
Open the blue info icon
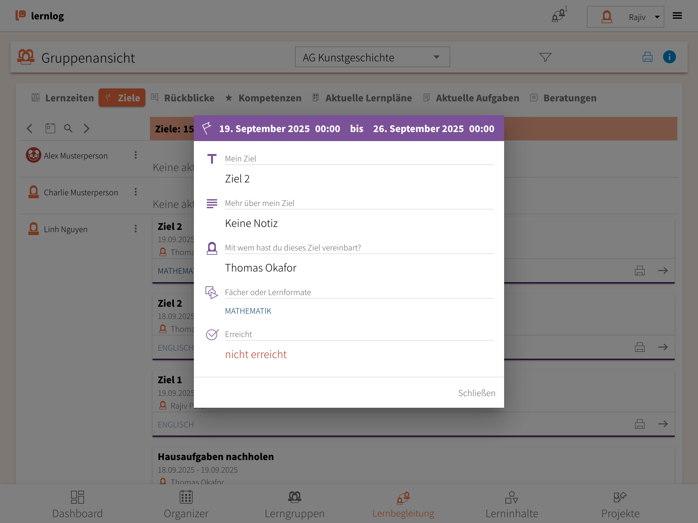669,57
